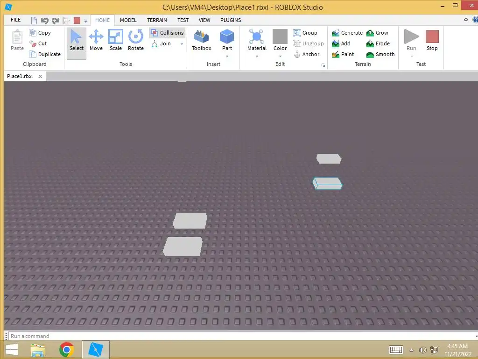Select the Smooth terrain tool

pyautogui.click(x=380, y=54)
